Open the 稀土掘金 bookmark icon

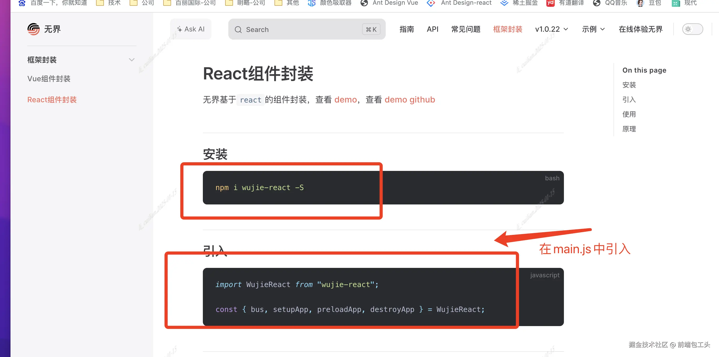[x=504, y=3]
